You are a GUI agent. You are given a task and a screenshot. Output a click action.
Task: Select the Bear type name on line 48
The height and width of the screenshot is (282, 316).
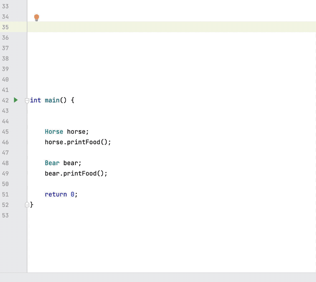52,163
